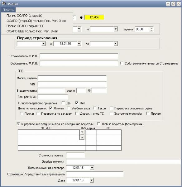Check Экстренные службы checkbox

click(111, 113)
